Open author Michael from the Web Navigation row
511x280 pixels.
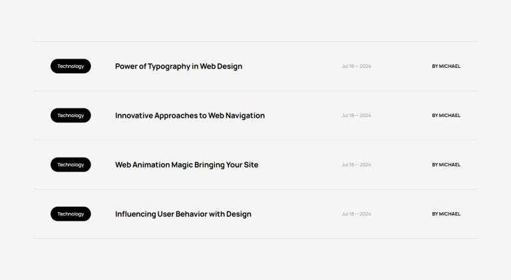pos(446,116)
